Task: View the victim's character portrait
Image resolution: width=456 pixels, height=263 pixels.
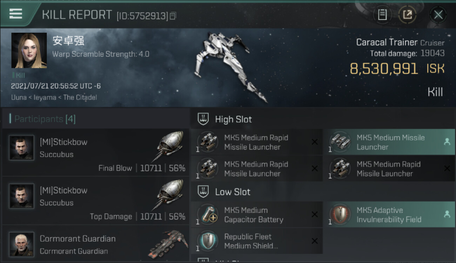Action: (x=29, y=50)
